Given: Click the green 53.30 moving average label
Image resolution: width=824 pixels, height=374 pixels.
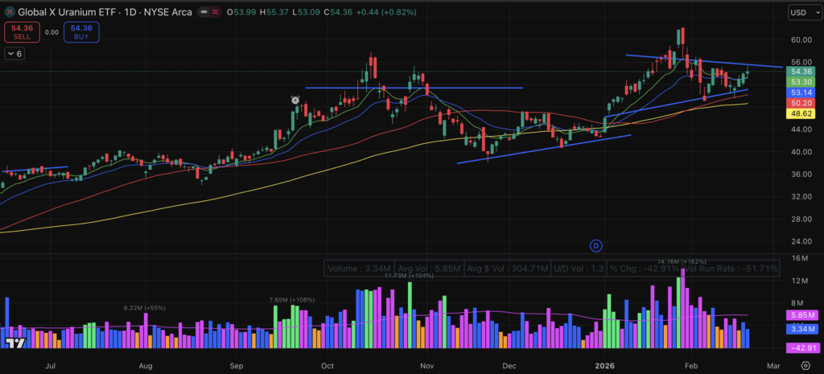Looking at the screenshot, I should [x=801, y=82].
